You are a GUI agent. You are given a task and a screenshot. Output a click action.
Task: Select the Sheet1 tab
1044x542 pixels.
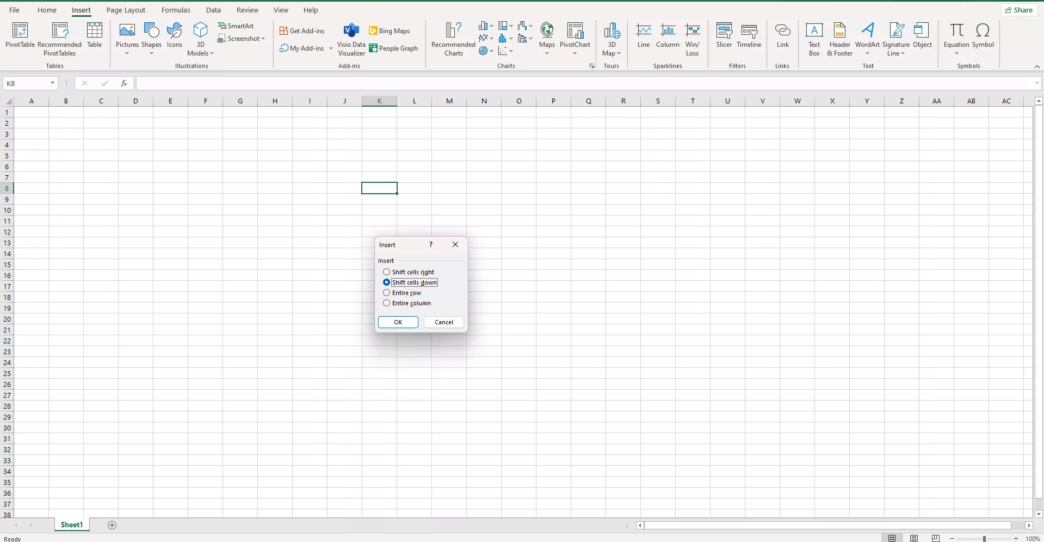coord(72,525)
